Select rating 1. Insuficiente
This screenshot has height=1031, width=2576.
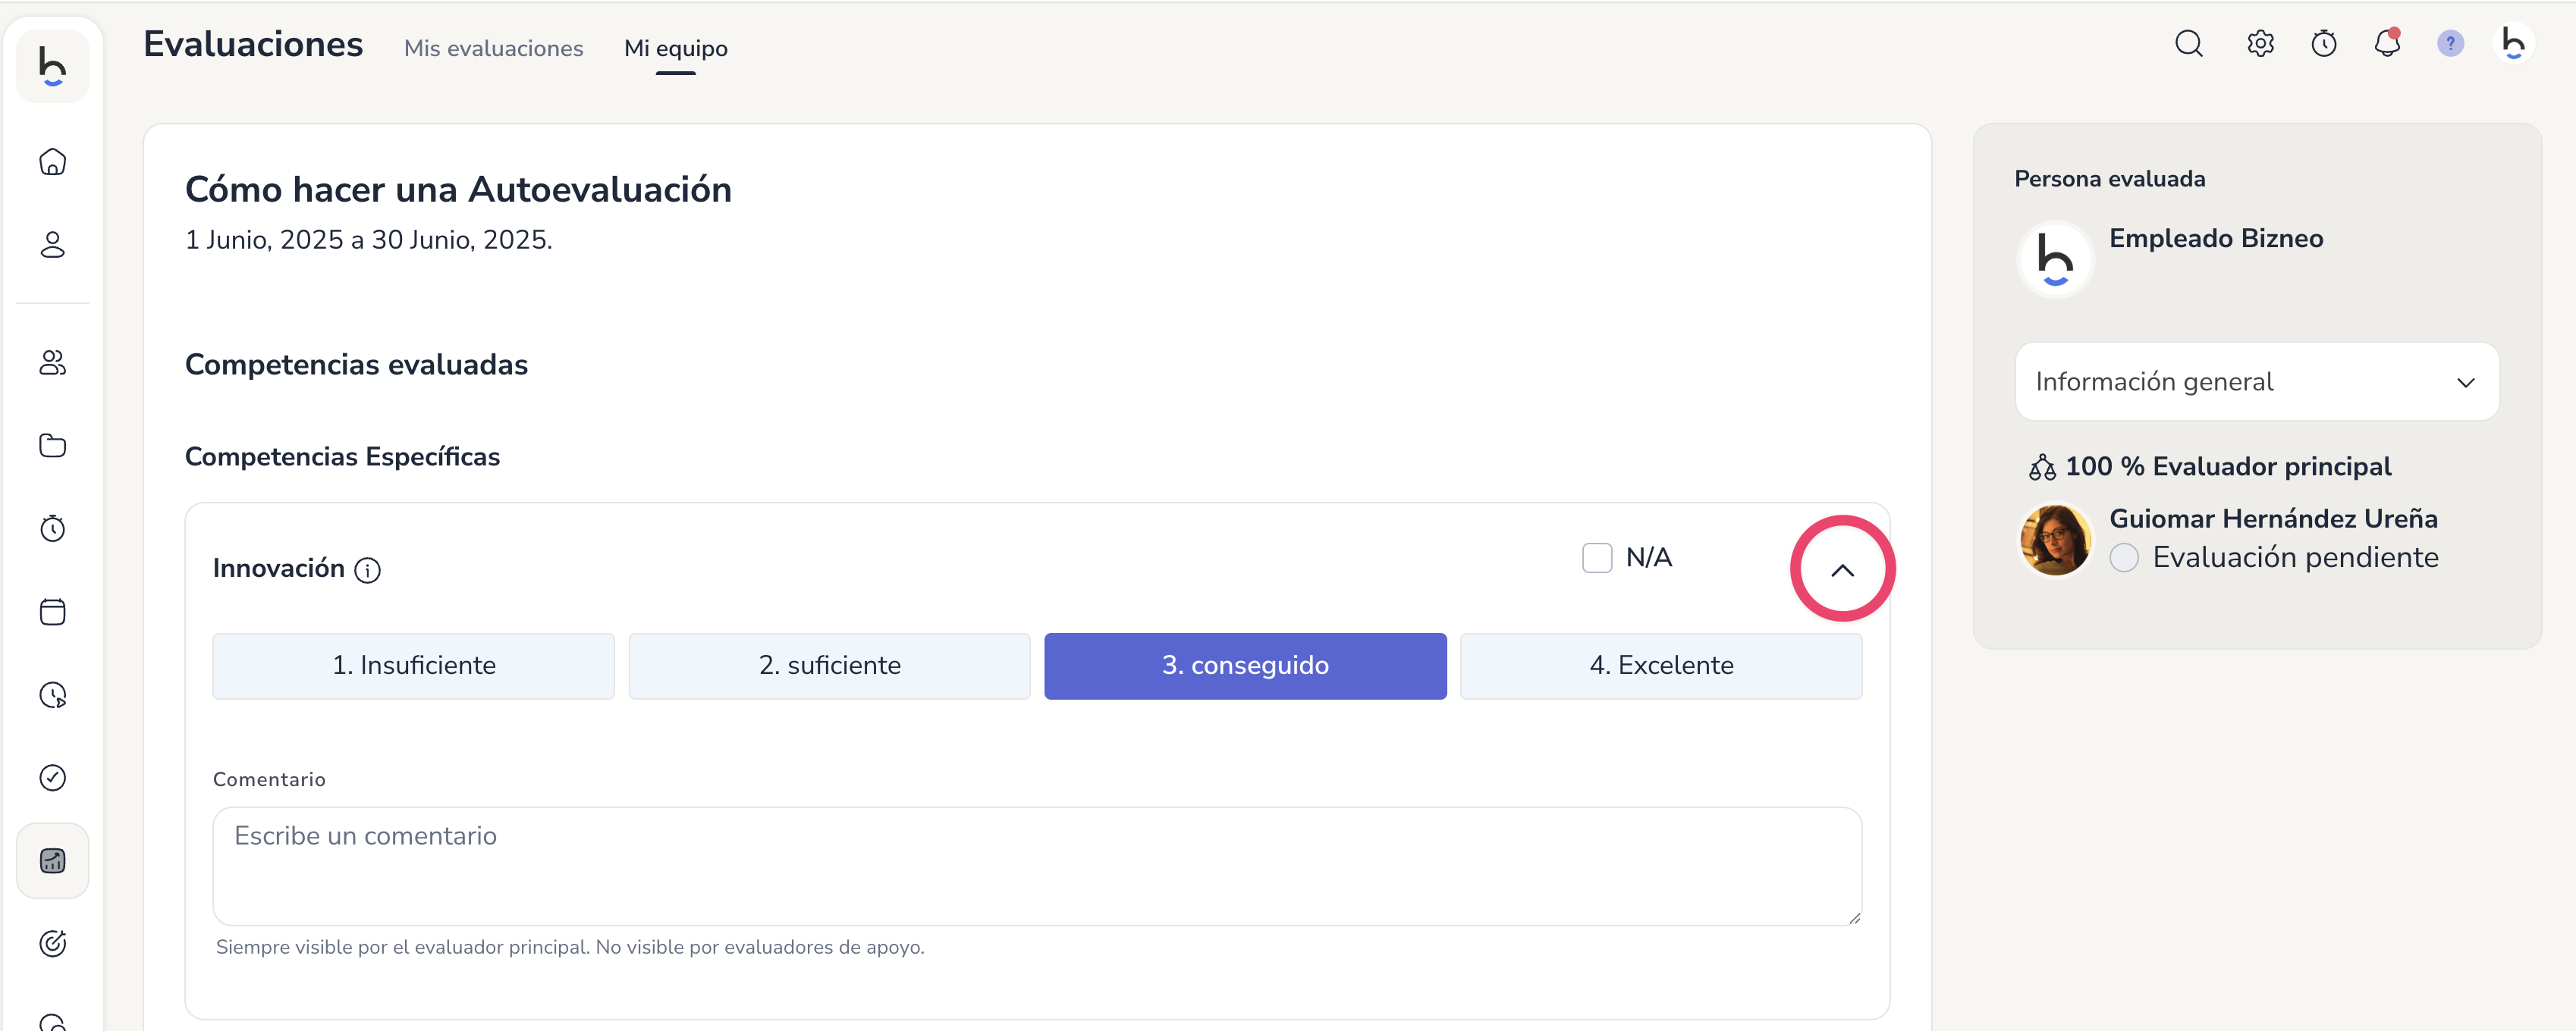coord(413,666)
